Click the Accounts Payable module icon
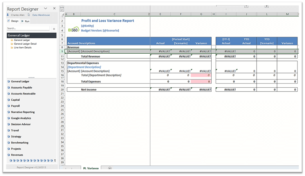 click(x=9, y=88)
